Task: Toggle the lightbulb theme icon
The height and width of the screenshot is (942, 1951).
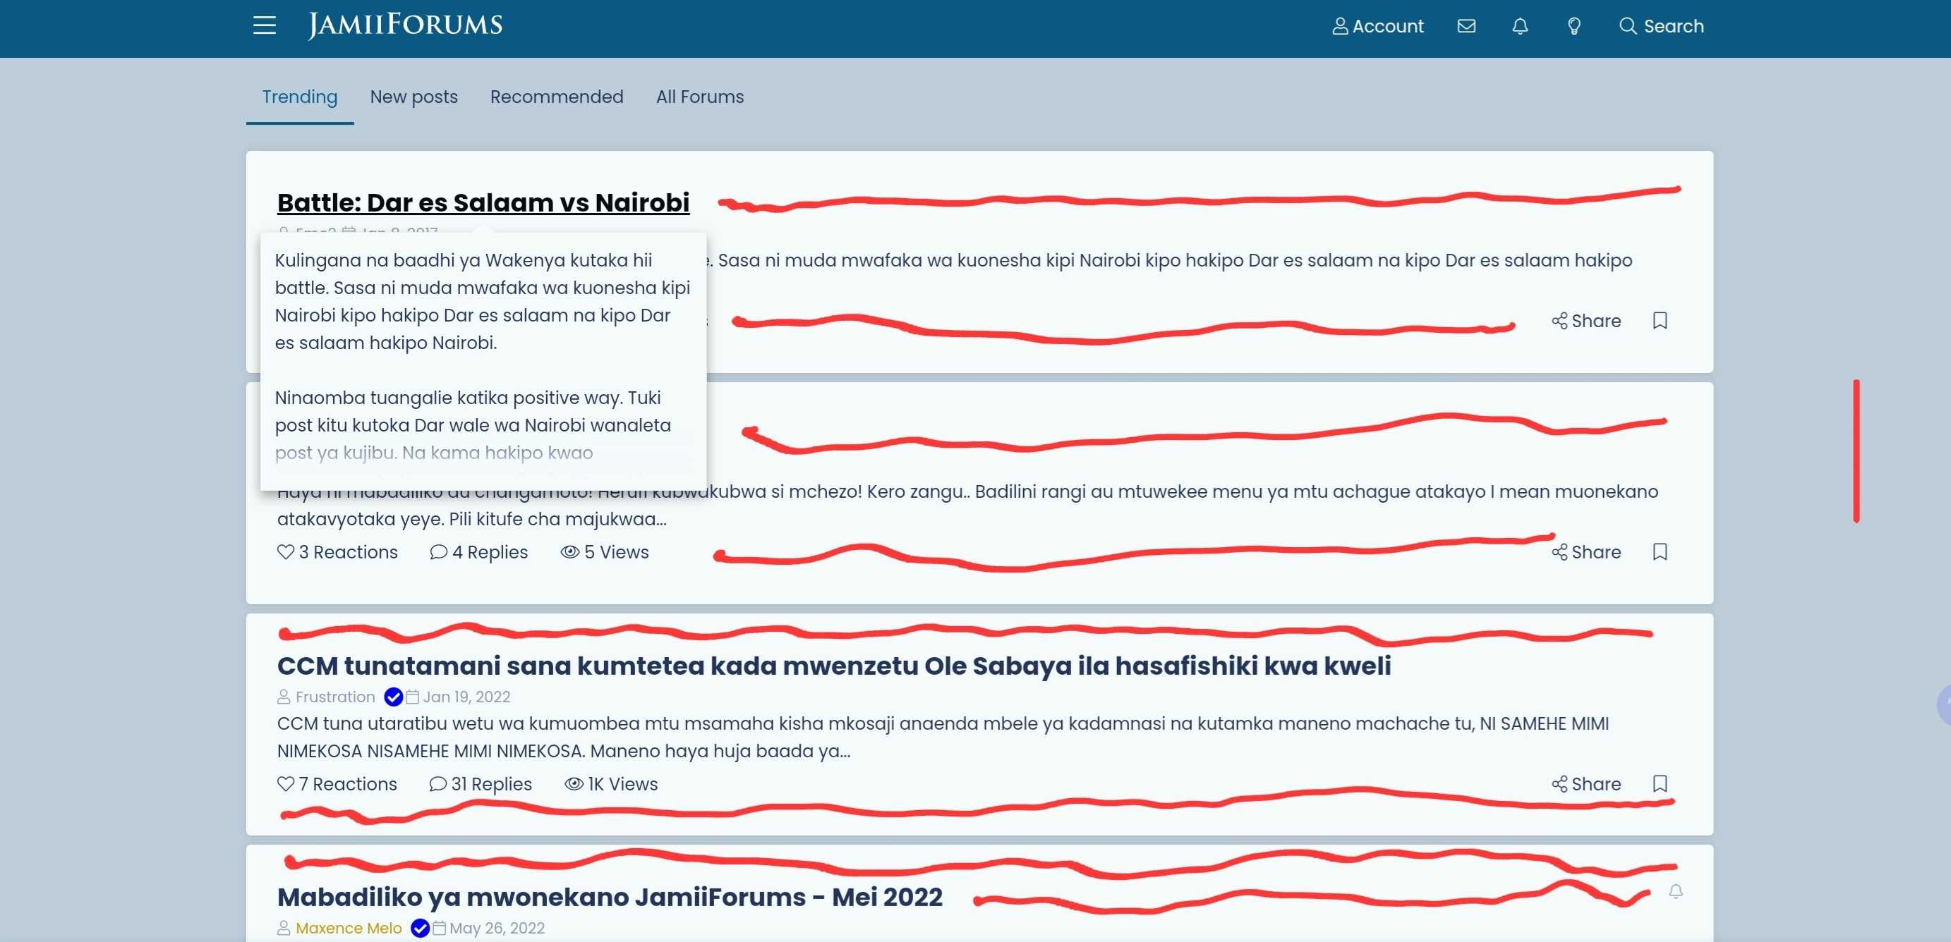Action: click(x=1574, y=27)
